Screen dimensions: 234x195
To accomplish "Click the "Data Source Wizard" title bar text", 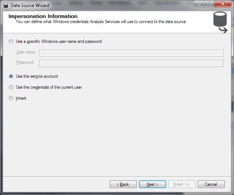I will click(x=30, y=5).
